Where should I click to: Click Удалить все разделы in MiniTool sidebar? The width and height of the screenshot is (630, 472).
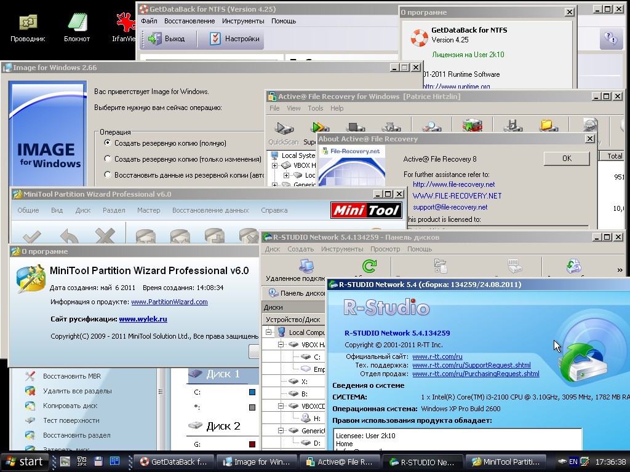point(68,391)
